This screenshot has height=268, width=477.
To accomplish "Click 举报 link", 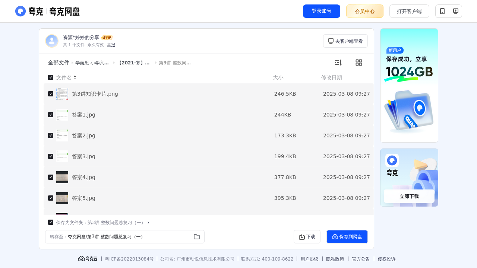I will [111, 45].
